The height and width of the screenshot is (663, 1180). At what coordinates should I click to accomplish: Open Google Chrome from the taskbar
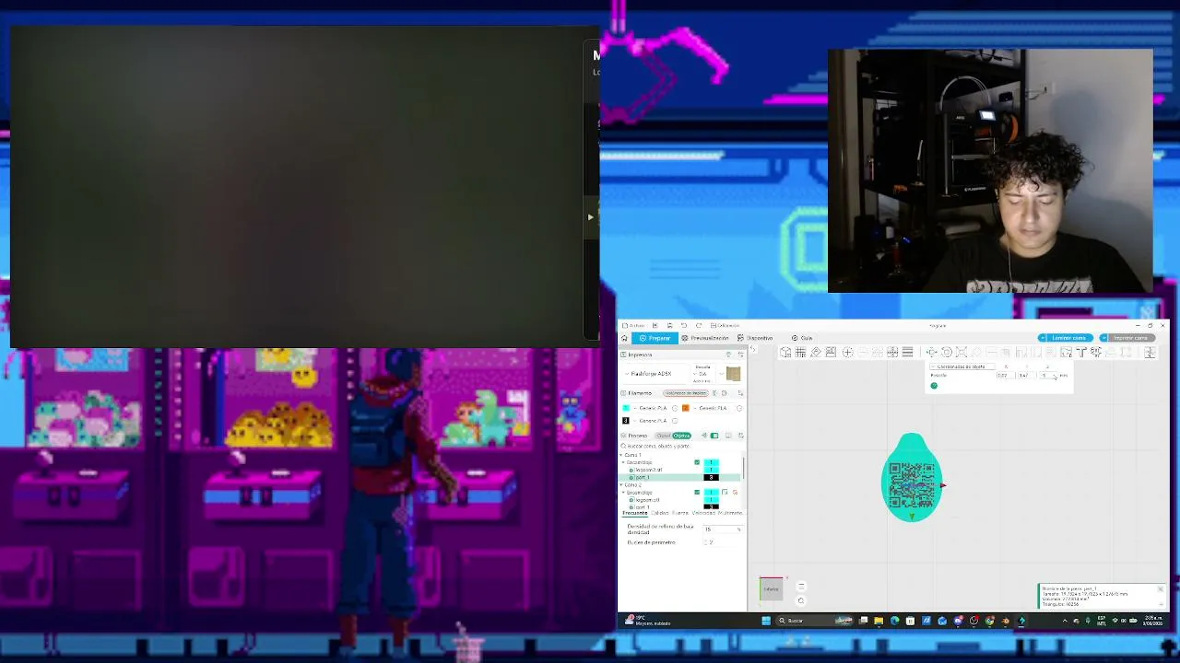(x=989, y=621)
